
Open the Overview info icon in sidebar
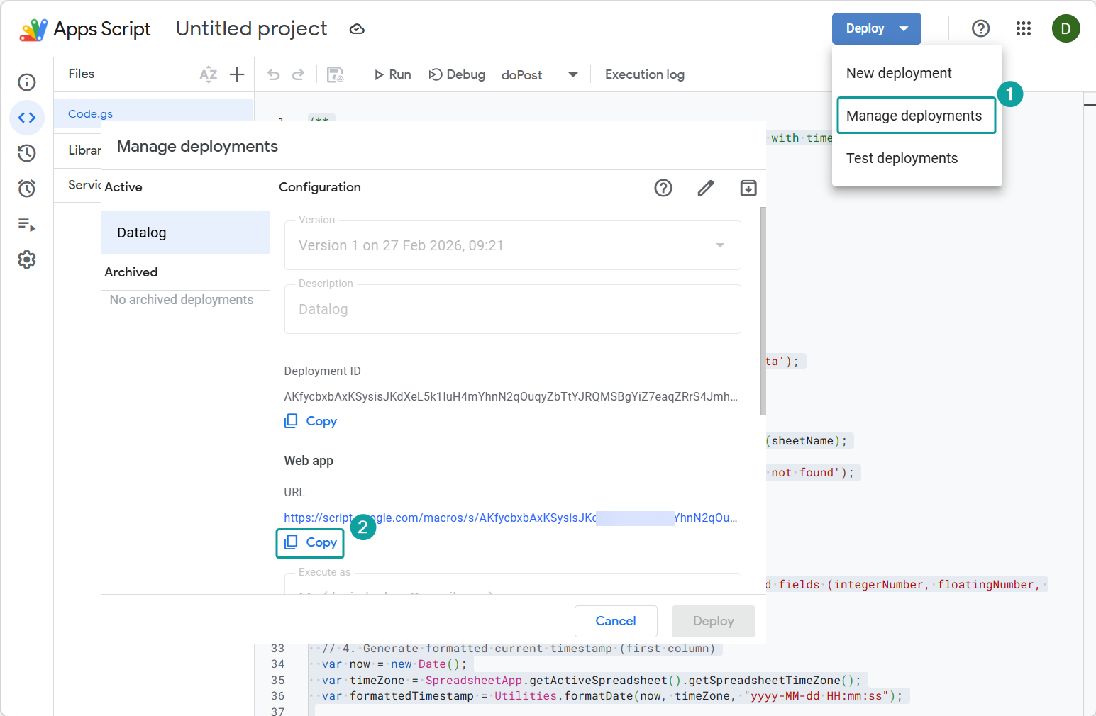pos(27,82)
